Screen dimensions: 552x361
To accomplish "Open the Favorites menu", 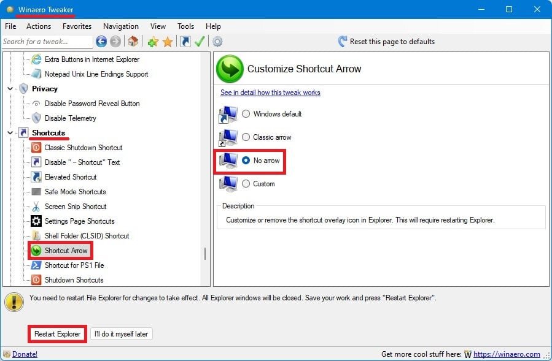I will (77, 26).
